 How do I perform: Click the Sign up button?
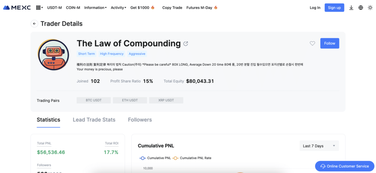334,8
